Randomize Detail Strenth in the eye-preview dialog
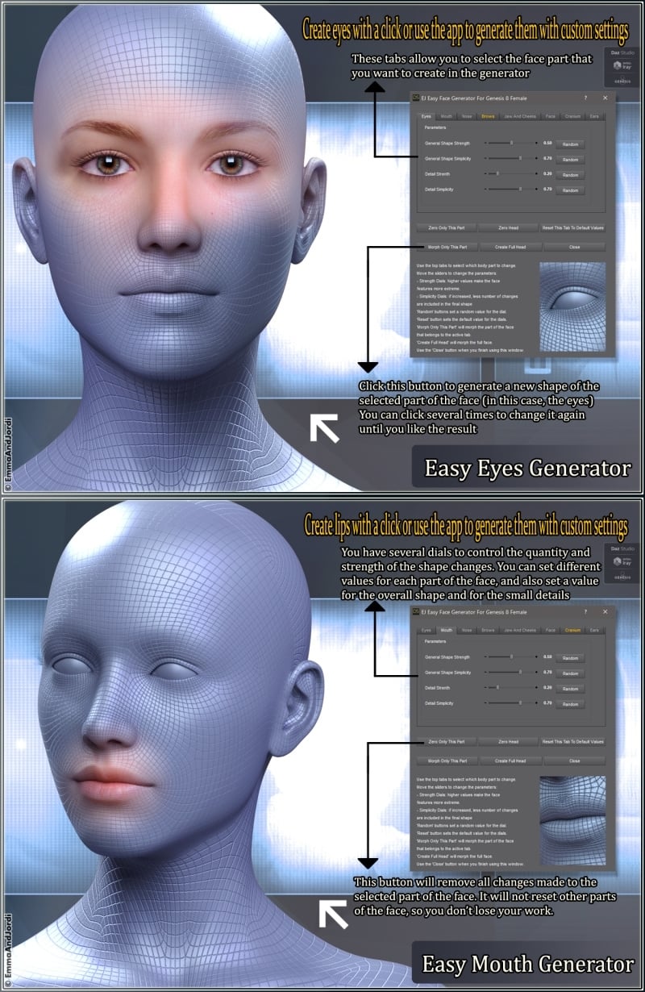 [570, 174]
